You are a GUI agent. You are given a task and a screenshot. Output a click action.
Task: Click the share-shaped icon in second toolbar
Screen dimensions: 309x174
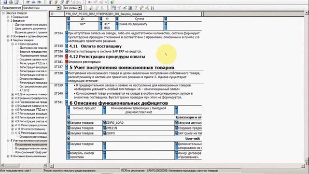[x=125, y=8]
